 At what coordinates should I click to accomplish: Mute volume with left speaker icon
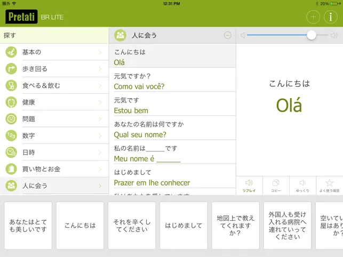point(243,35)
